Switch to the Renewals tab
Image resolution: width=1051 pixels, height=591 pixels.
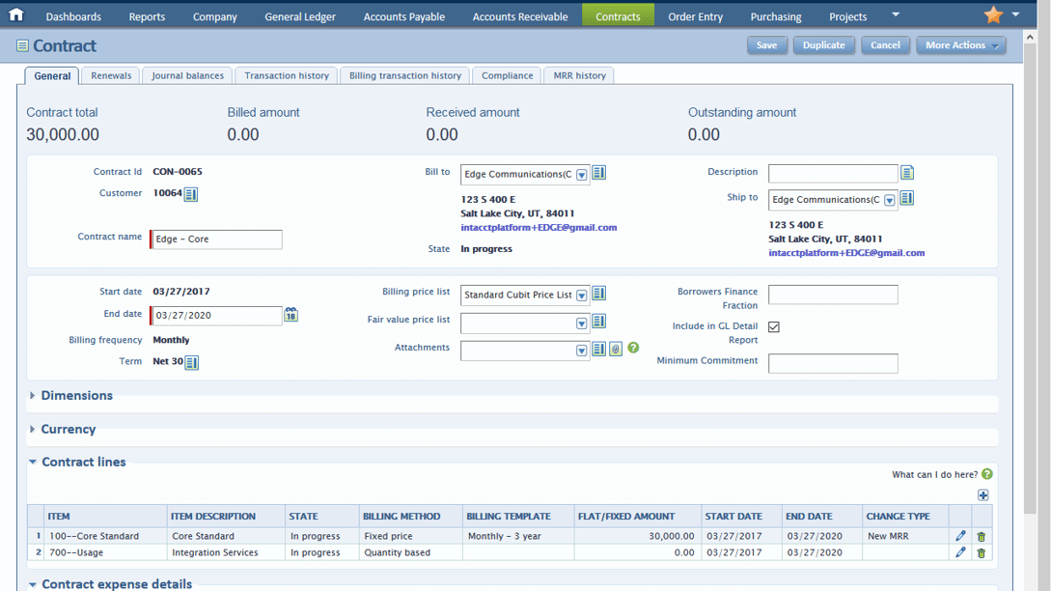click(111, 75)
